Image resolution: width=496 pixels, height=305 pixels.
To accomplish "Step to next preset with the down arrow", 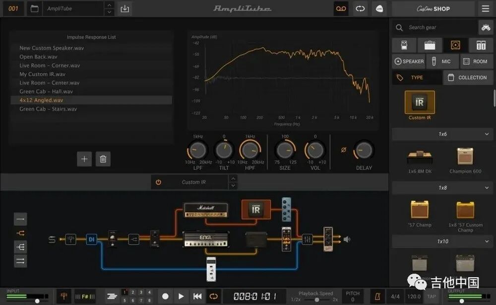I will pos(109,12).
